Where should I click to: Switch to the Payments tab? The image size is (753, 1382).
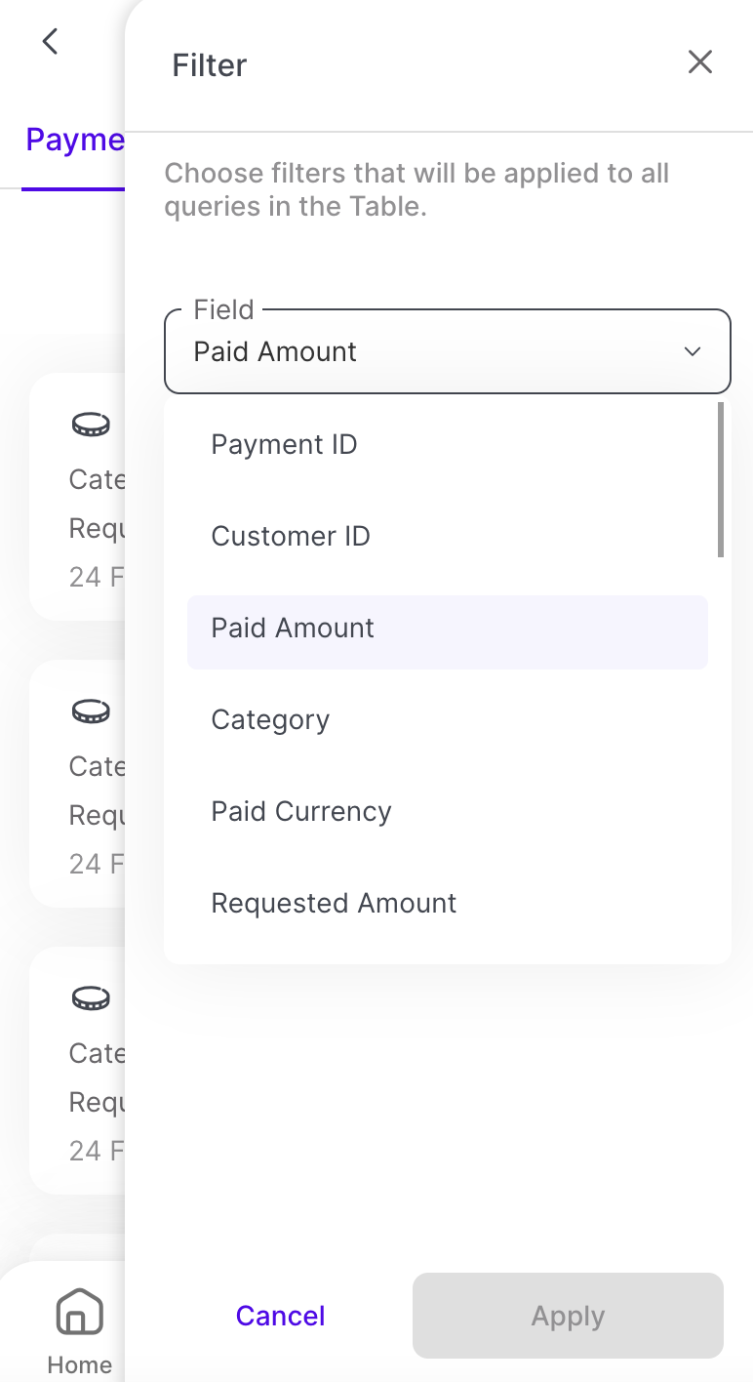(75, 141)
